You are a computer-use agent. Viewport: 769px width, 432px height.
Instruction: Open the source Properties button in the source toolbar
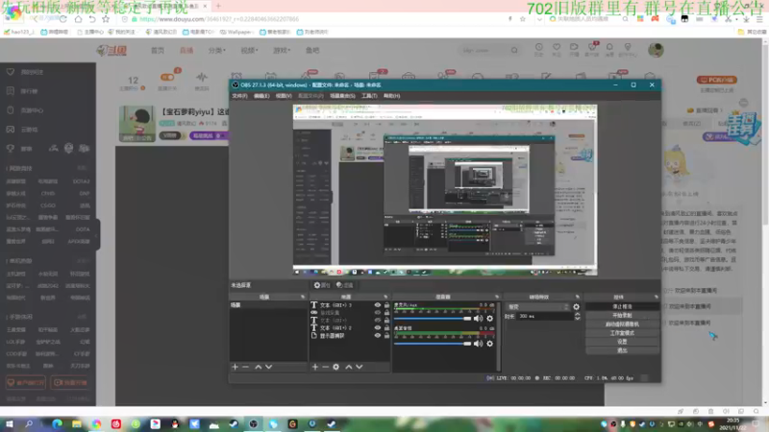coord(322,285)
